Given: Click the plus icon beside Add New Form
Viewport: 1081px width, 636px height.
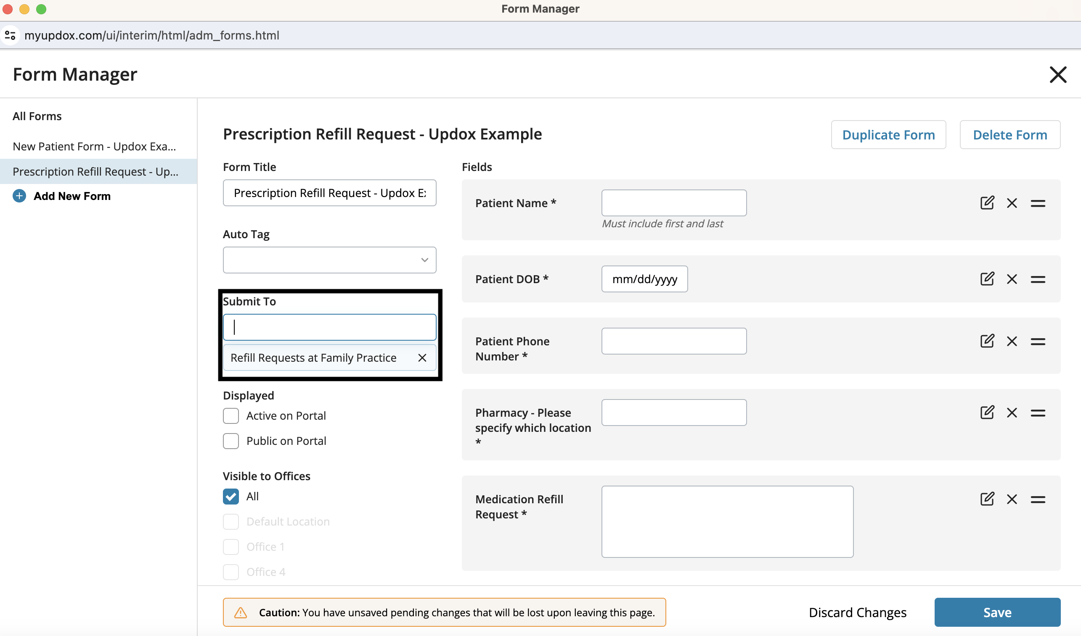Looking at the screenshot, I should coord(19,196).
